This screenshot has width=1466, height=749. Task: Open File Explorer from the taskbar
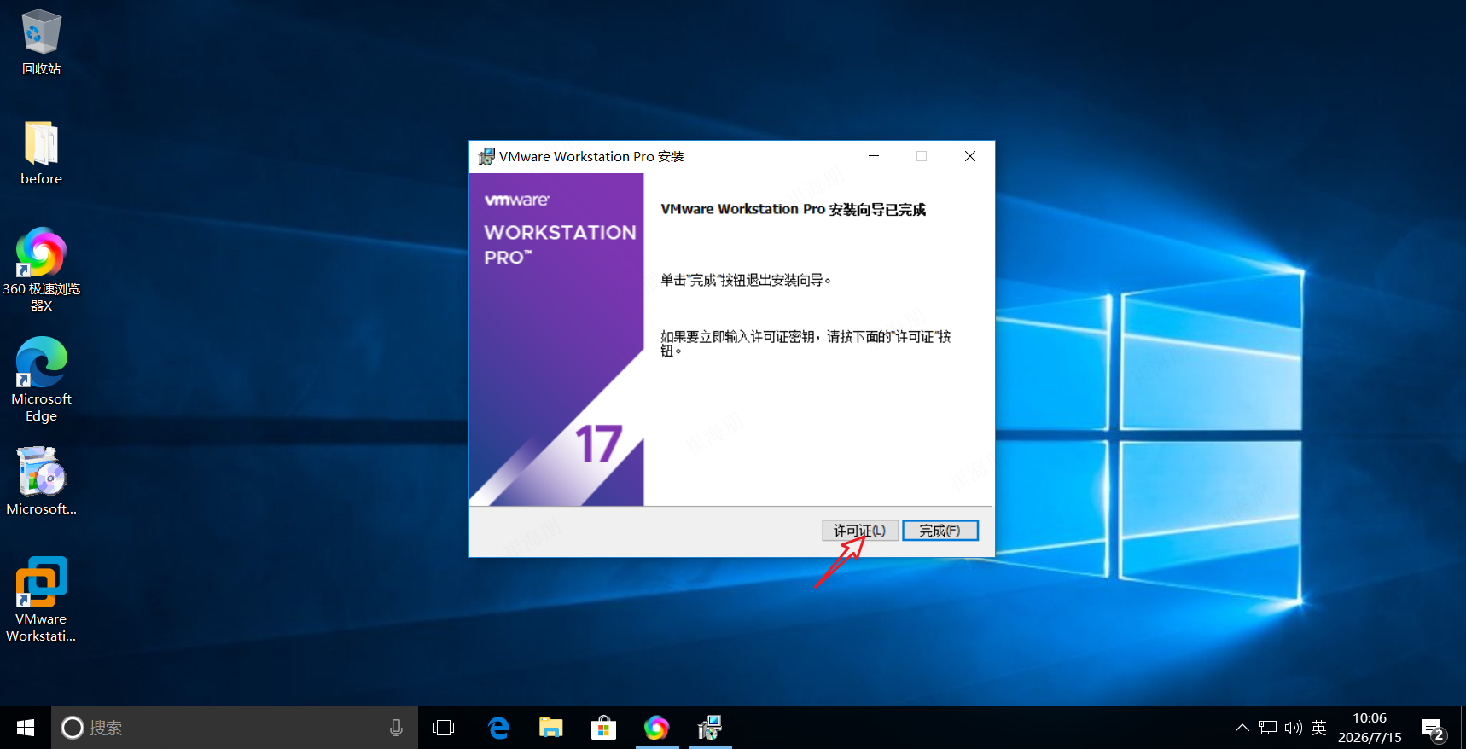click(550, 728)
